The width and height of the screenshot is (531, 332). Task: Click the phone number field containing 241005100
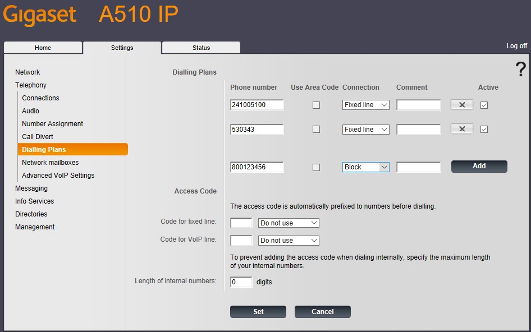(x=257, y=105)
